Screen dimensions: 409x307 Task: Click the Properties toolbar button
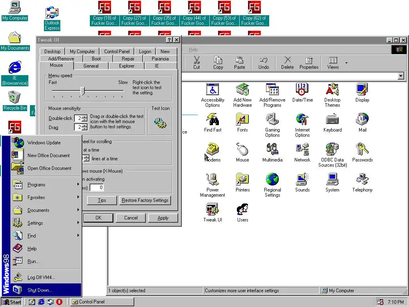point(309,63)
